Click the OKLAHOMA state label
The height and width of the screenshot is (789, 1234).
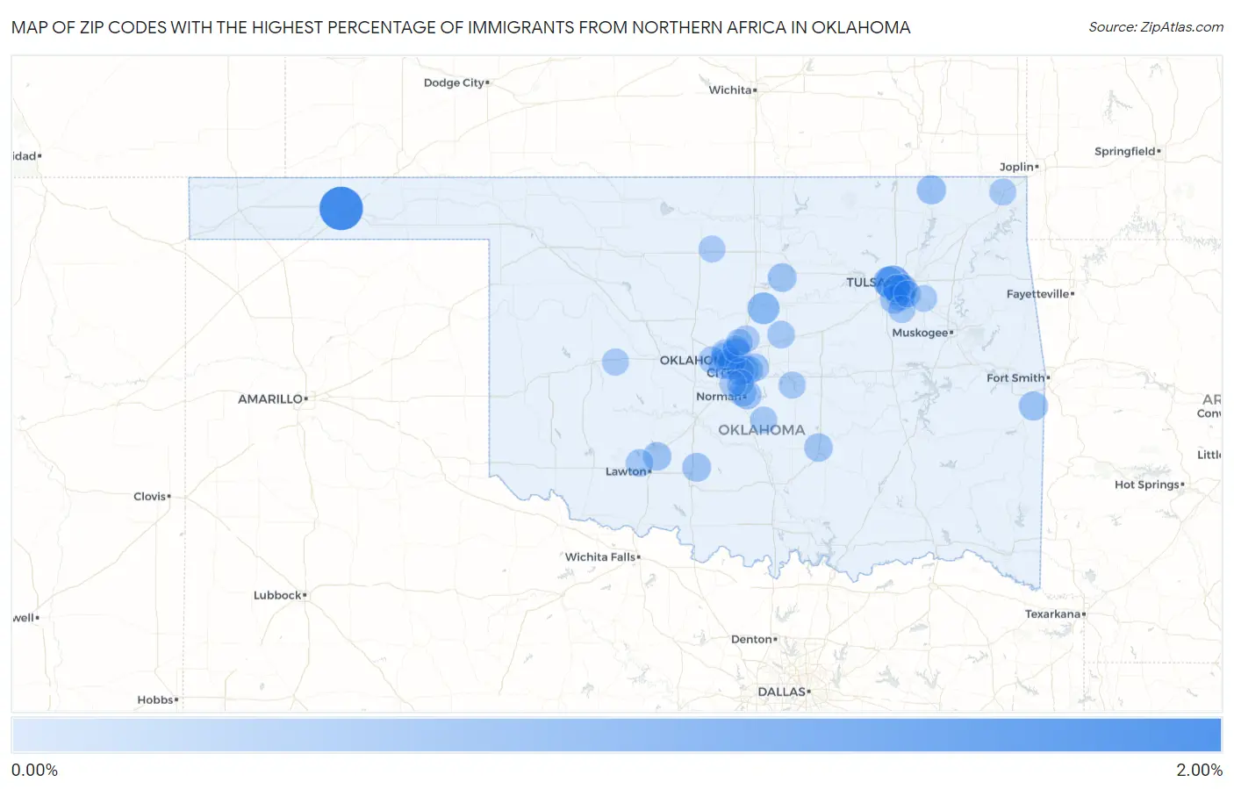[x=761, y=430]
